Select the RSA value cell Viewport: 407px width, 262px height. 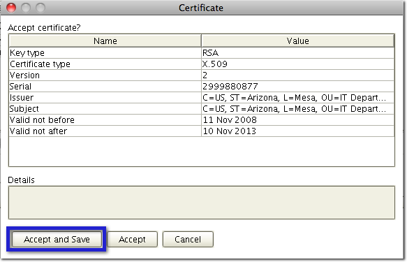click(x=297, y=53)
